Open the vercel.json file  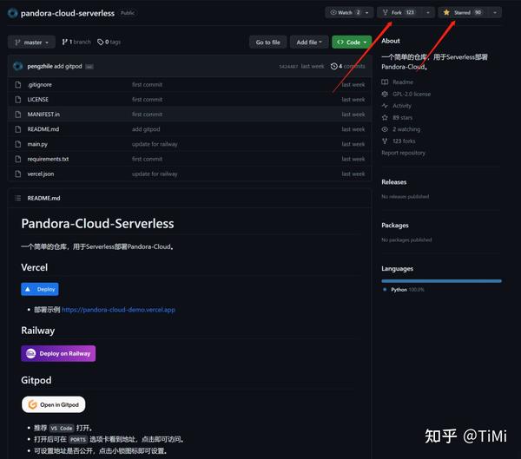point(41,174)
